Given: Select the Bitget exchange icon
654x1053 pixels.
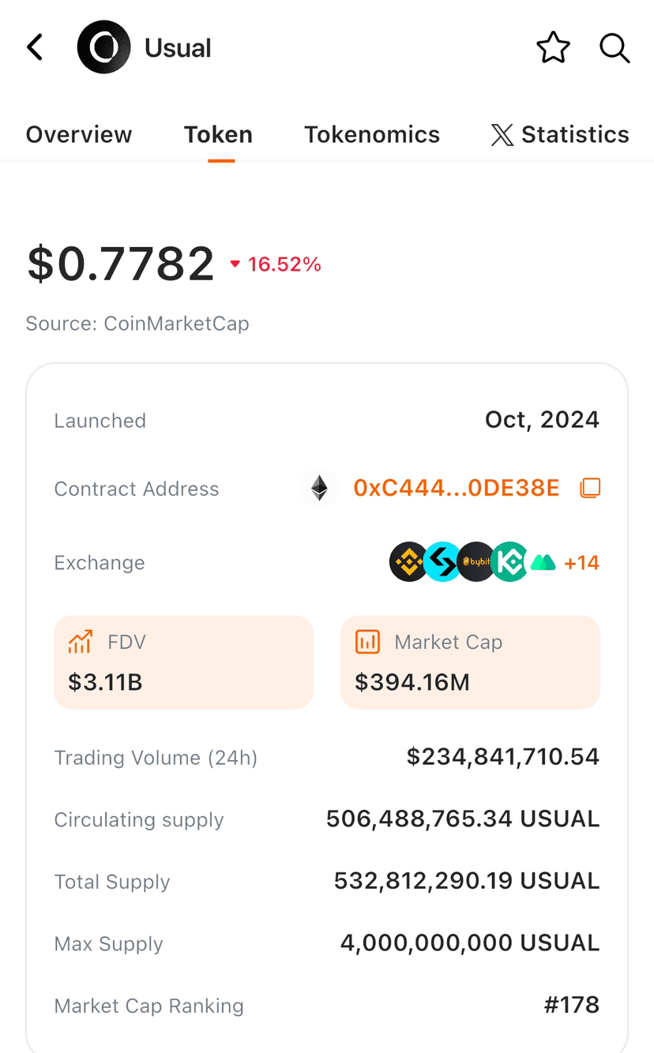Looking at the screenshot, I should tap(442, 562).
